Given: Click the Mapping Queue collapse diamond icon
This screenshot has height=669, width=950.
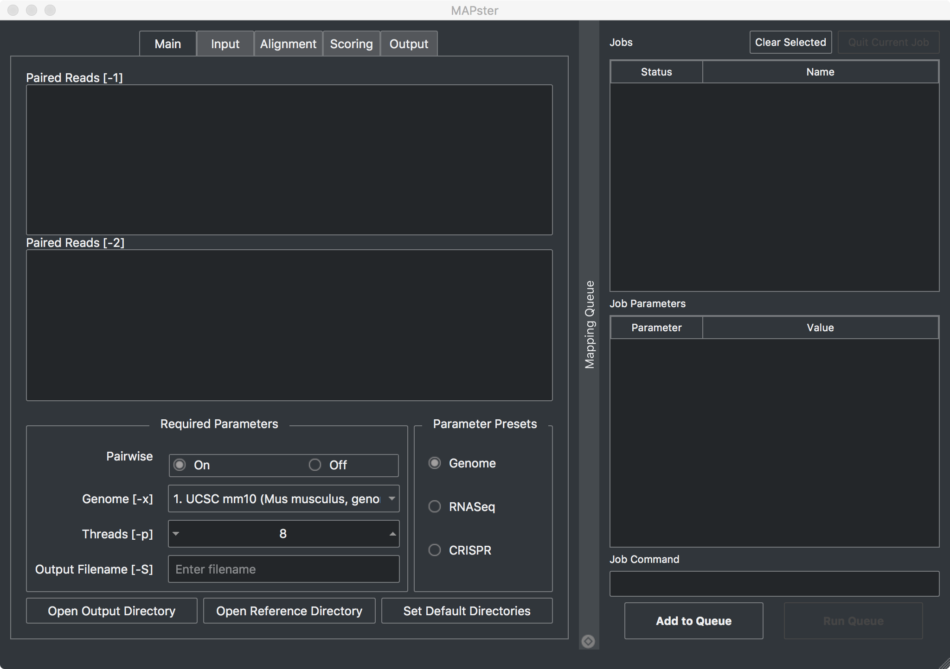Looking at the screenshot, I should (588, 641).
